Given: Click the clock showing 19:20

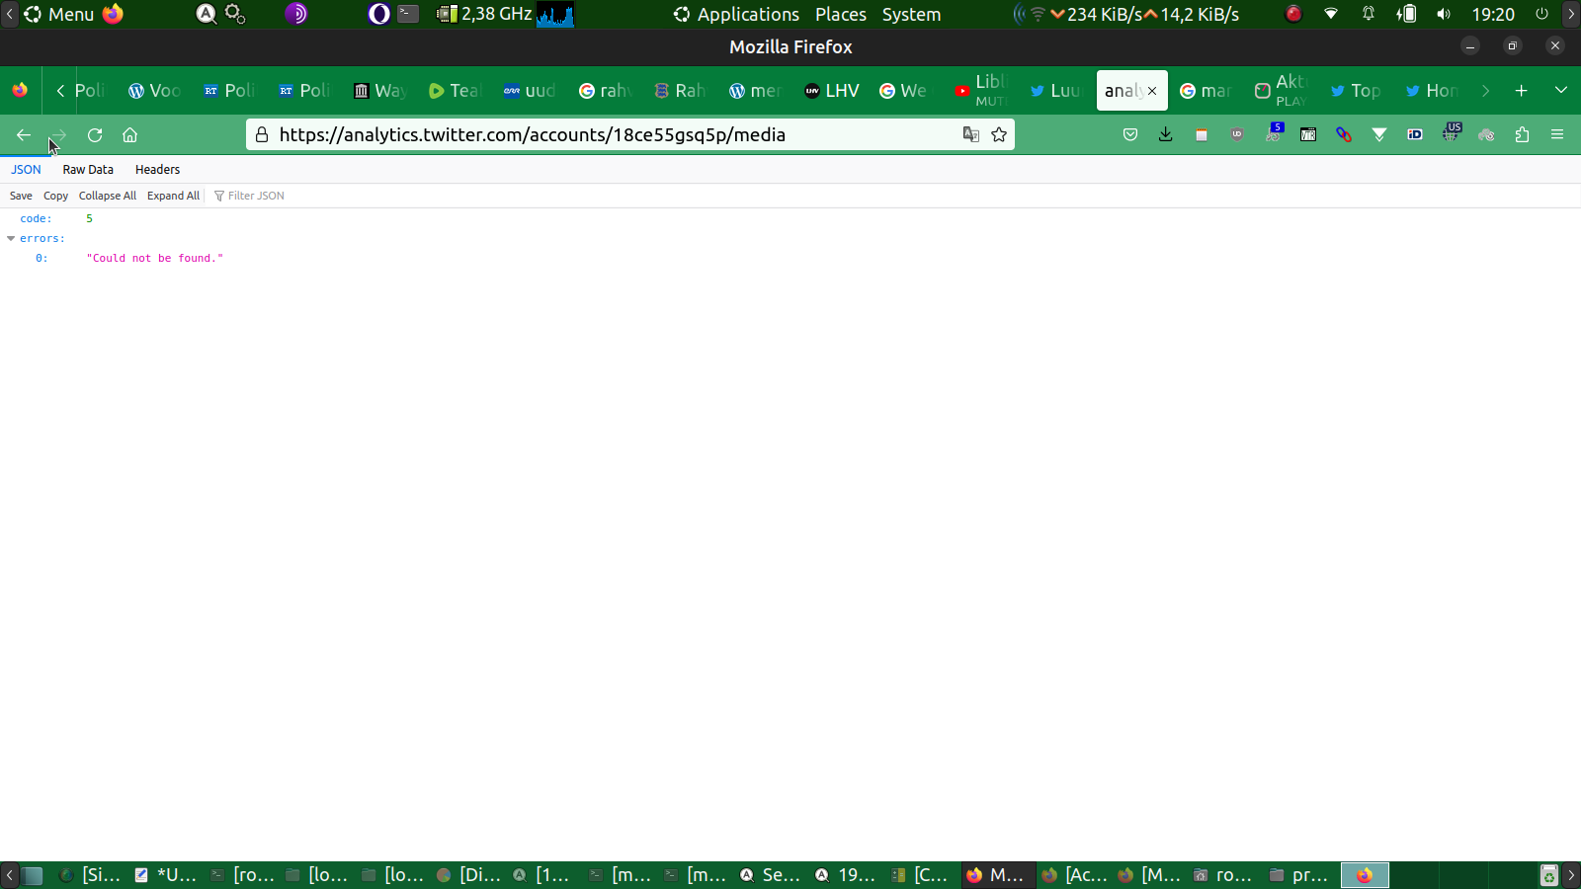Looking at the screenshot, I should point(1493,14).
